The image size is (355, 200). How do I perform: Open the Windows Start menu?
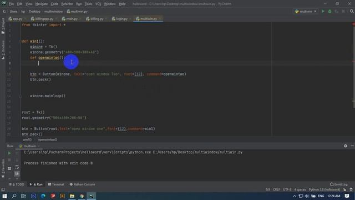click(4, 196)
